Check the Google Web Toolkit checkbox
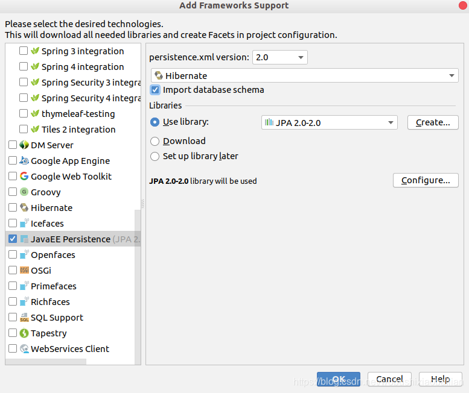The image size is (469, 393). pos(13,176)
